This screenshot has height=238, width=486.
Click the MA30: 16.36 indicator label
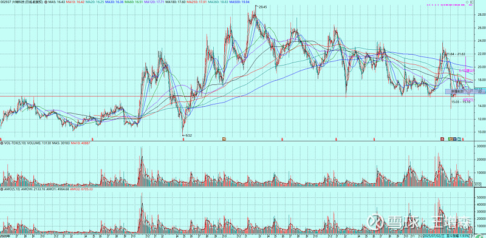pyautogui.click(x=114, y=2)
